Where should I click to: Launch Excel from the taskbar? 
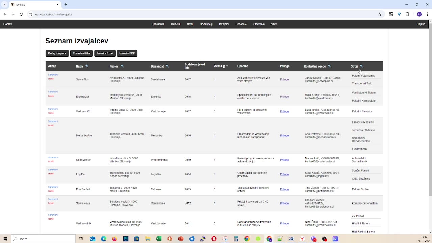coord(159,239)
